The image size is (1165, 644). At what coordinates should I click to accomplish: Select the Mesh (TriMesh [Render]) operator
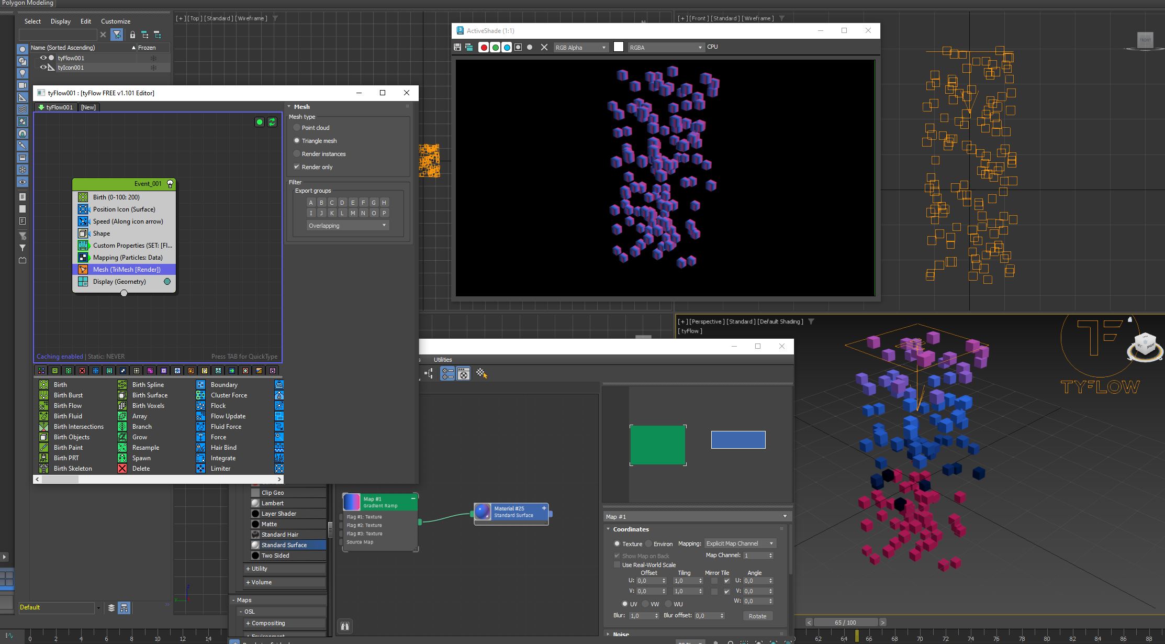pyautogui.click(x=124, y=270)
